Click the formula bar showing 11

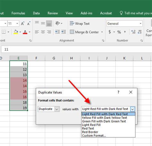77,49
